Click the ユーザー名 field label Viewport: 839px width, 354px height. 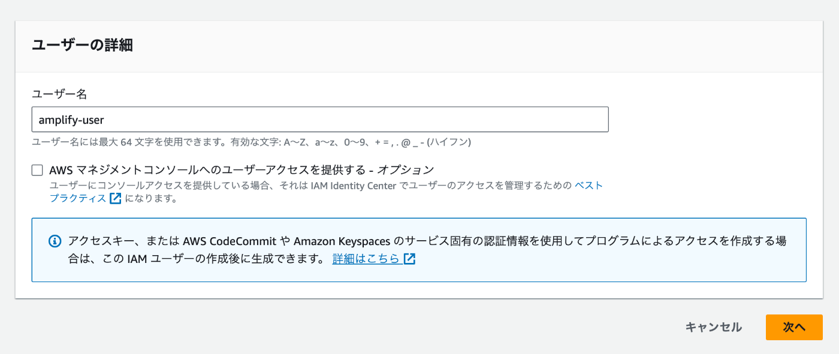(x=59, y=94)
